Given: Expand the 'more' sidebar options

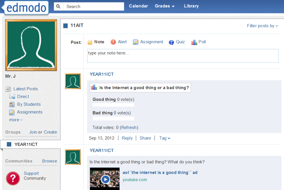Looking at the screenshot, I should tap(16, 120).
